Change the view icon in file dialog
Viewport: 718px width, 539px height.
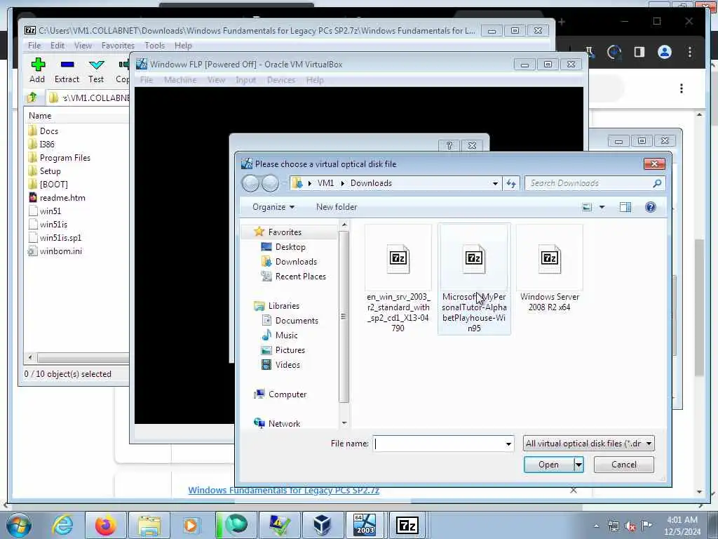(587, 207)
